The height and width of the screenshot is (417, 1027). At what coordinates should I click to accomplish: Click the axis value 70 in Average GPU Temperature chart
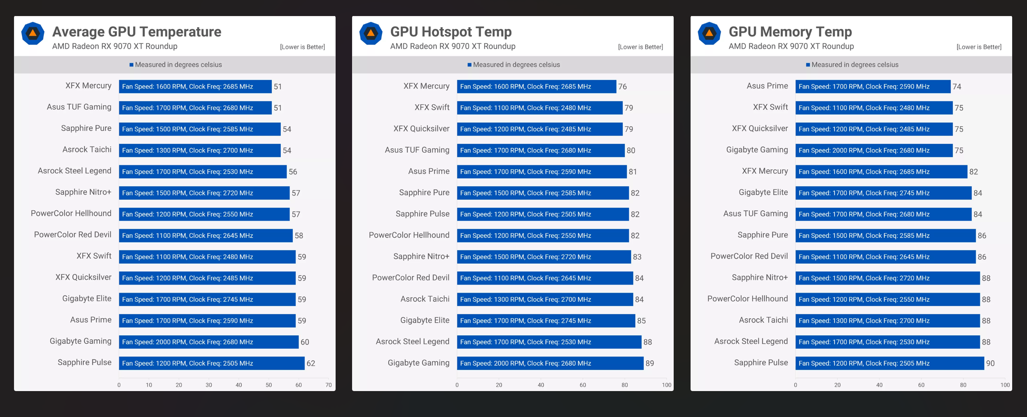tap(329, 385)
